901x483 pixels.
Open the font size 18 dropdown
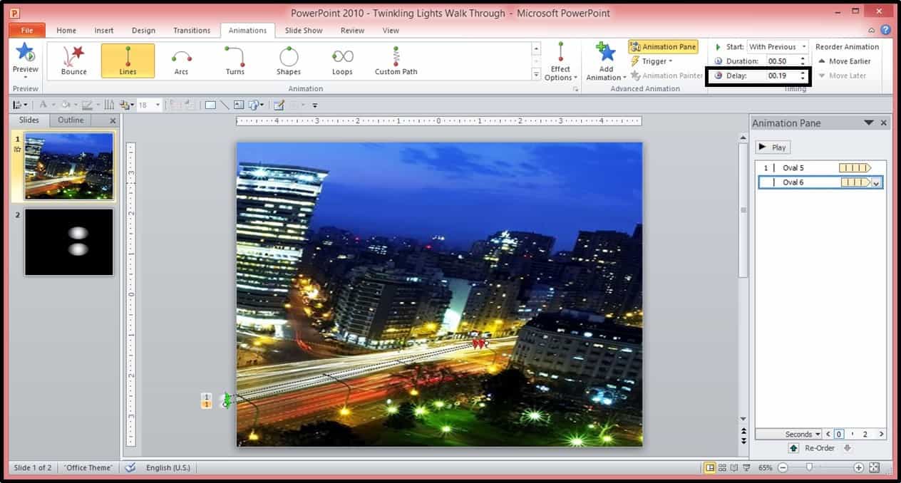158,105
